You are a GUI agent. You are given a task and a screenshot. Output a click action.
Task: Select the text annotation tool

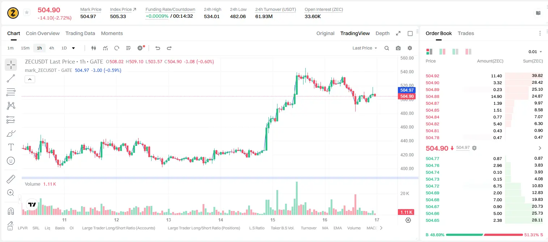[x=11, y=147]
